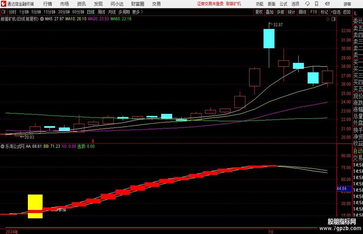Open the 资讯 menu

click(81, 4)
